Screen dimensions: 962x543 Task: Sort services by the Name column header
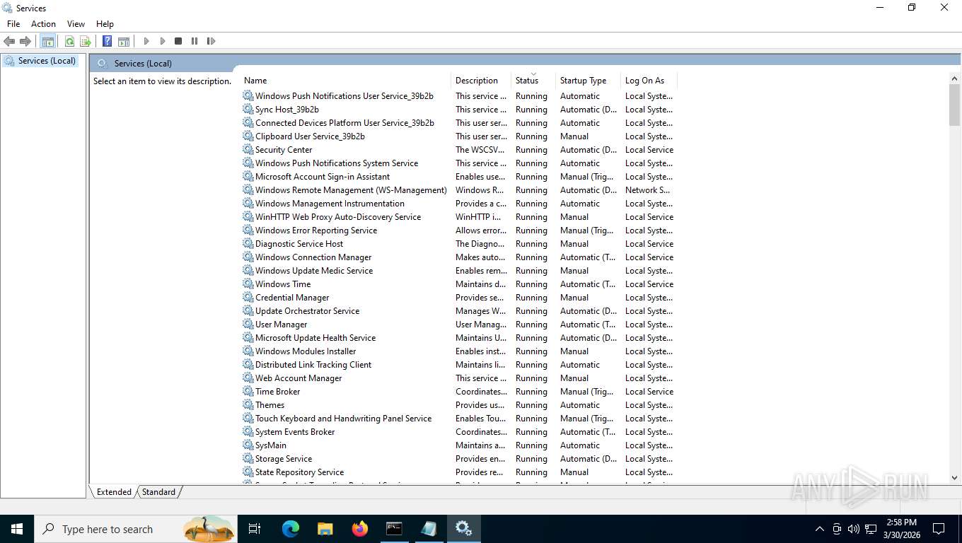tap(346, 81)
